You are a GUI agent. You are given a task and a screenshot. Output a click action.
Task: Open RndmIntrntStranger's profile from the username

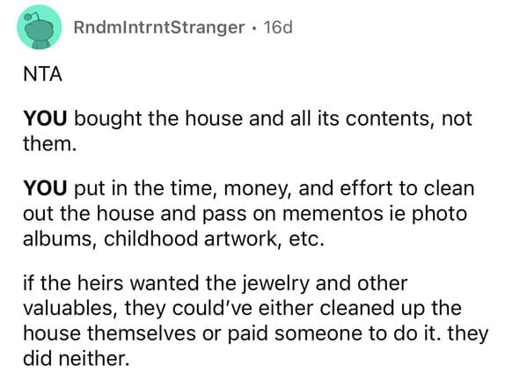(159, 27)
